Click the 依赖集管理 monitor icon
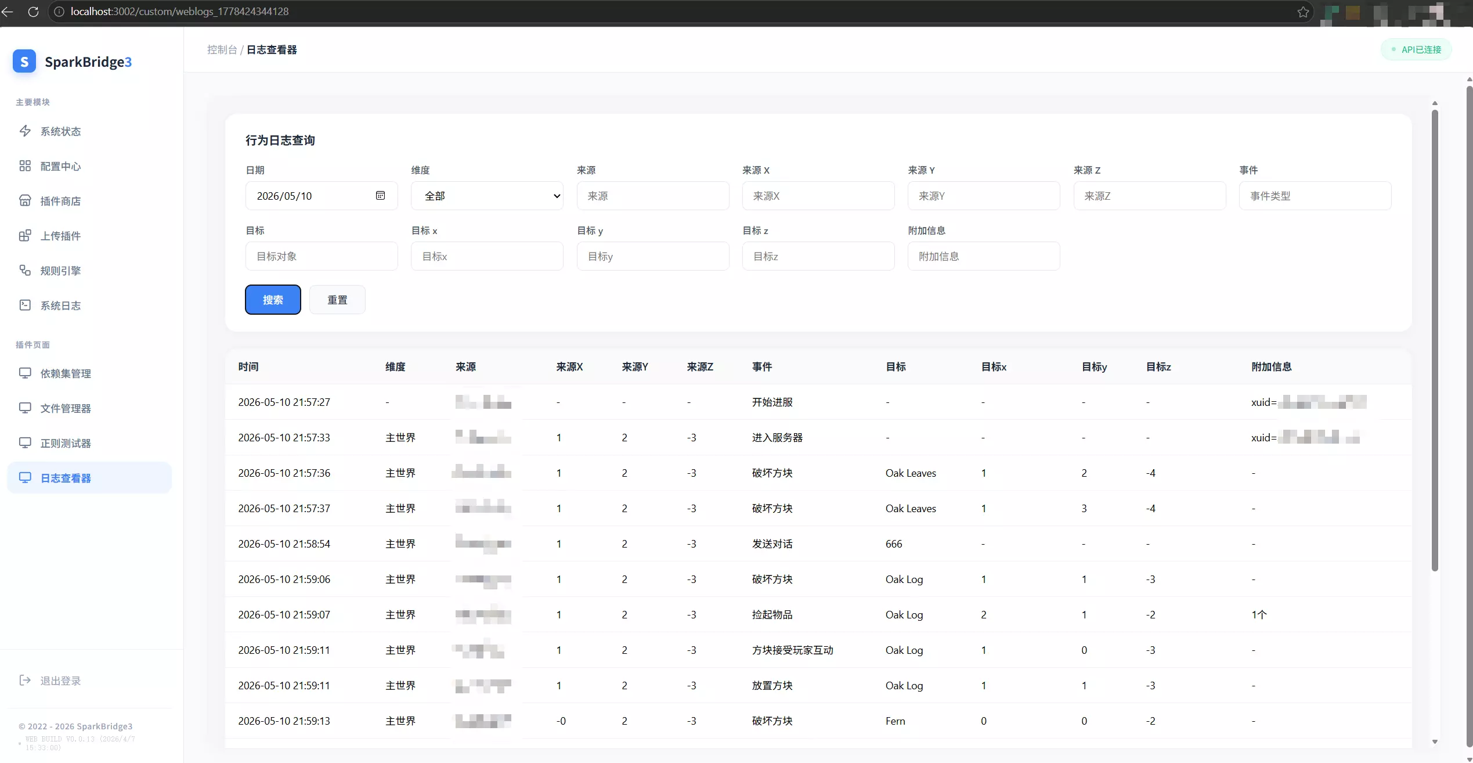Viewport: 1473px width, 763px height. pyautogui.click(x=25, y=373)
